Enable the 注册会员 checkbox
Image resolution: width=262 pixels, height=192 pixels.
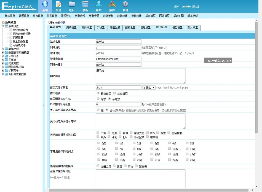point(98,166)
